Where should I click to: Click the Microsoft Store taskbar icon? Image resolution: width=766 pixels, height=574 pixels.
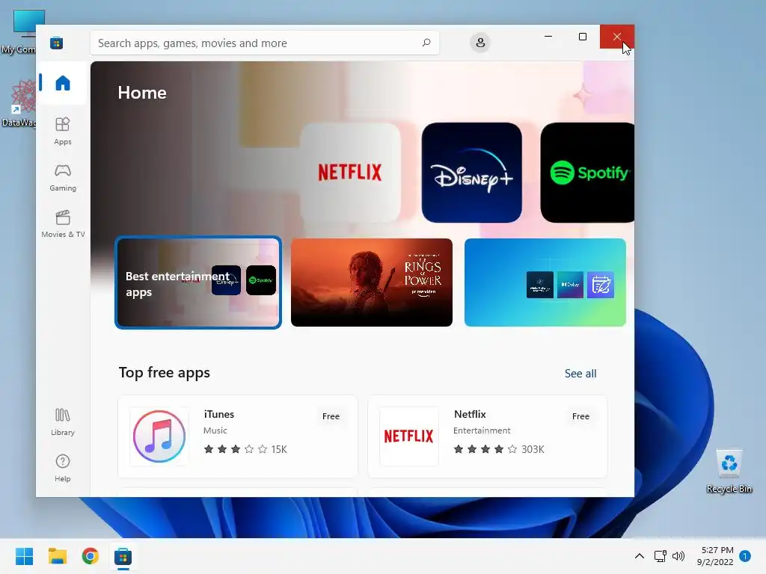(123, 556)
